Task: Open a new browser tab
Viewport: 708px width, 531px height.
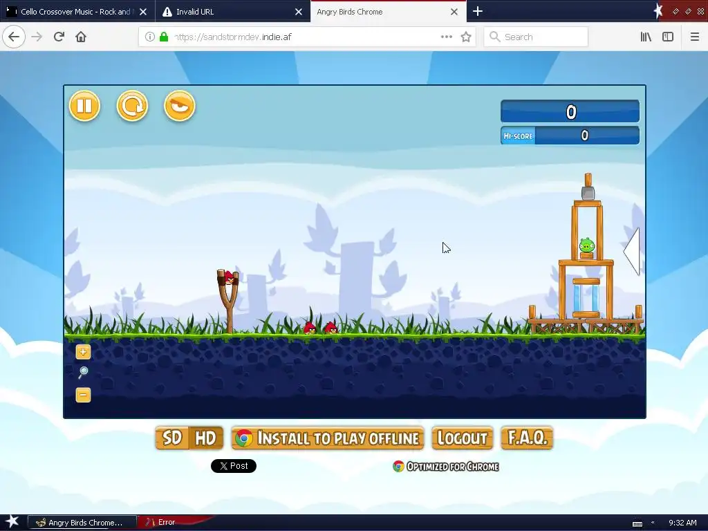Action: point(478,11)
